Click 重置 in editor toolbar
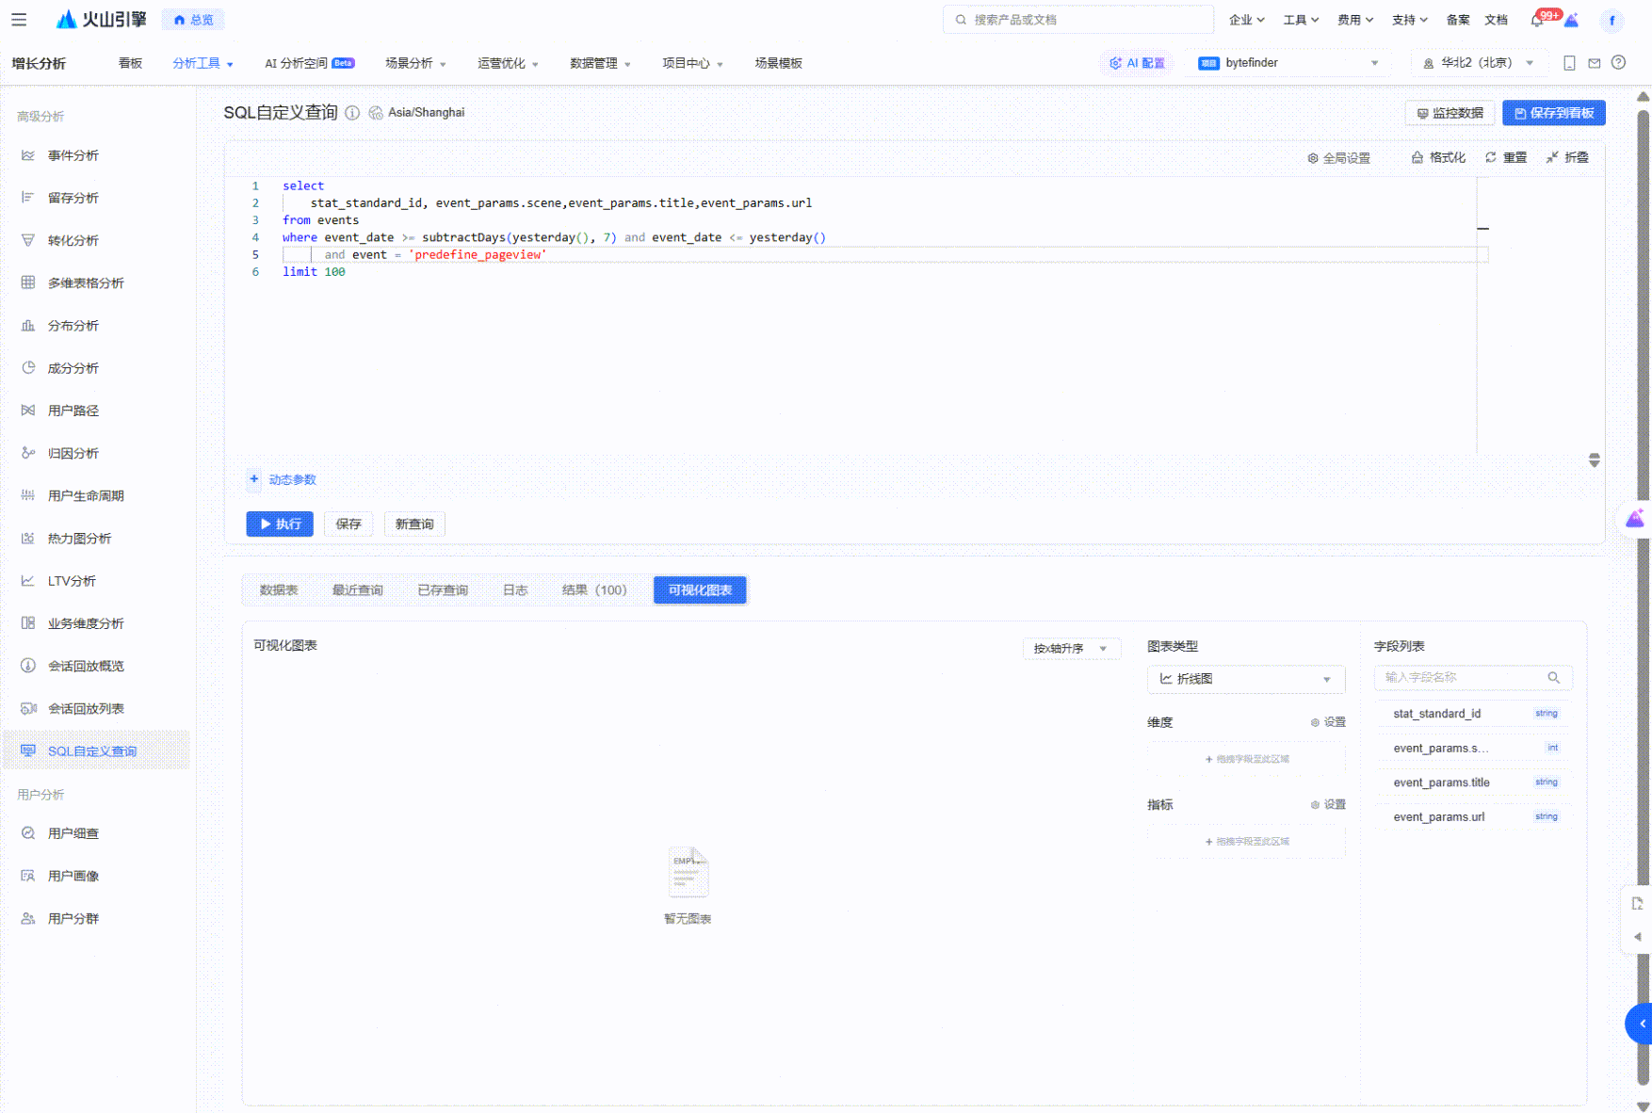 tap(1506, 157)
